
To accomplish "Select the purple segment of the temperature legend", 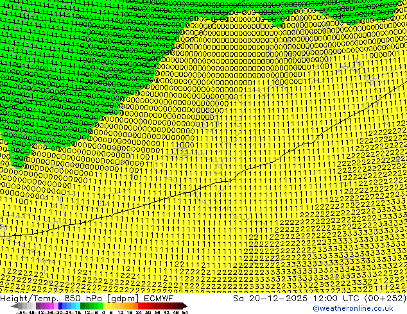I will 45,306.
